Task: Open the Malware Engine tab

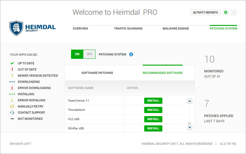Action: click(x=176, y=29)
